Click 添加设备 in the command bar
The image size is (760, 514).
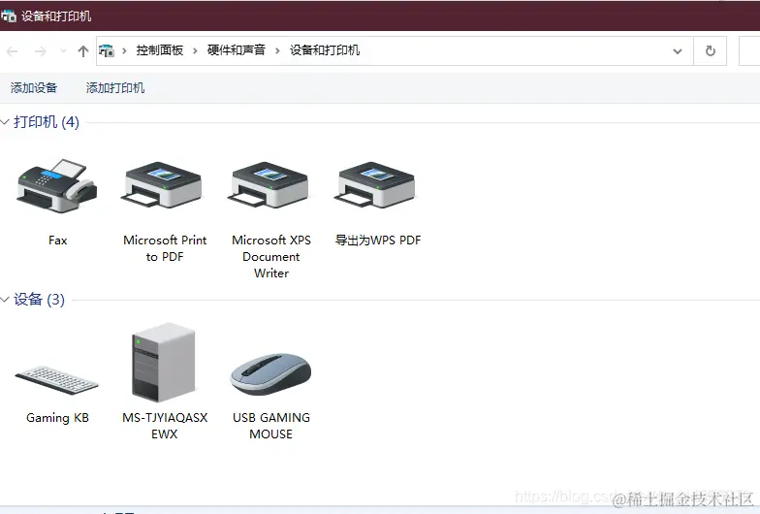point(34,87)
